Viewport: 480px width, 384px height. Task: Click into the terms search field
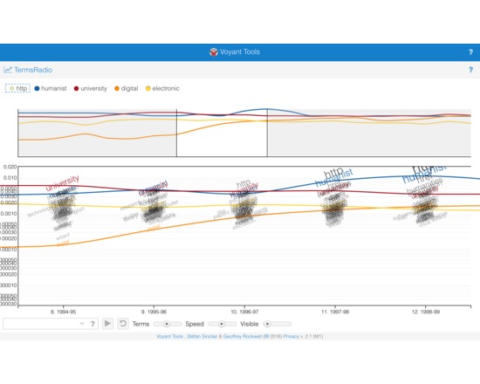pyautogui.click(x=41, y=324)
